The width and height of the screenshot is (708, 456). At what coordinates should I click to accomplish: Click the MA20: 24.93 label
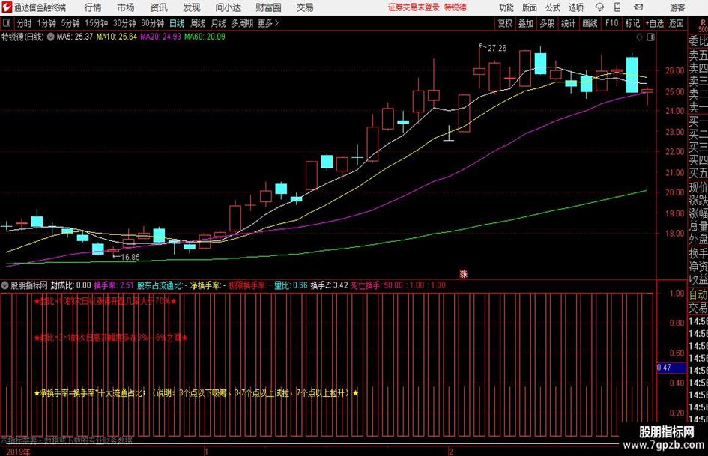point(161,37)
